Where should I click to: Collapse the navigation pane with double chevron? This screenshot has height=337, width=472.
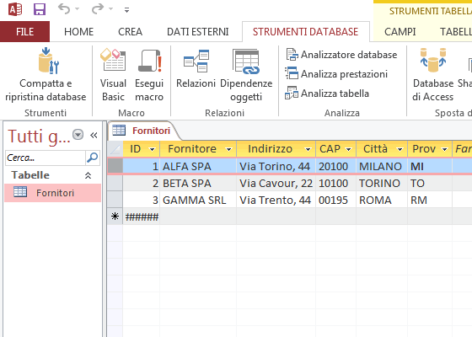click(x=94, y=135)
